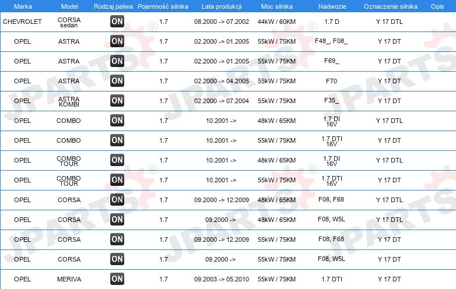Screen dimensions: 456x289
Task: Click the Opis column header
Action: pyautogui.click(x=437, y=6)
